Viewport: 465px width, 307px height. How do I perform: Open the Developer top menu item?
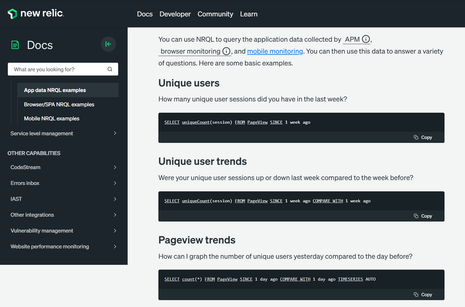(175, 14)
